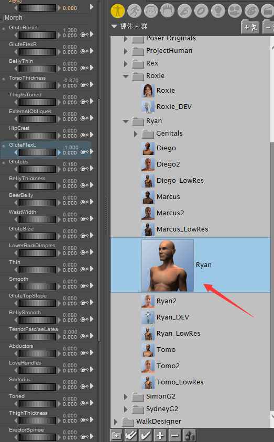Switch to the Cameras library category

235,11
